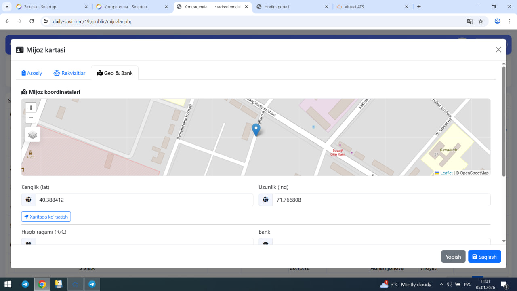Click the blue location marker pin
This screenshot has height=291, width=517.
(x=256, y=129)
